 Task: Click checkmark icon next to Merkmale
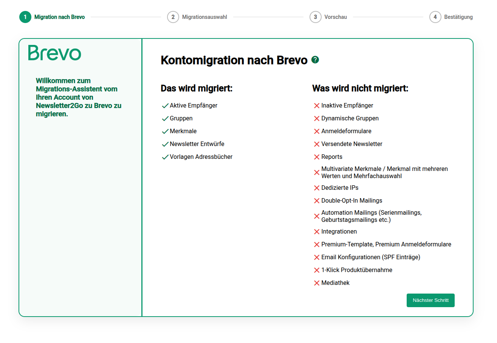[x=165, y=132]
